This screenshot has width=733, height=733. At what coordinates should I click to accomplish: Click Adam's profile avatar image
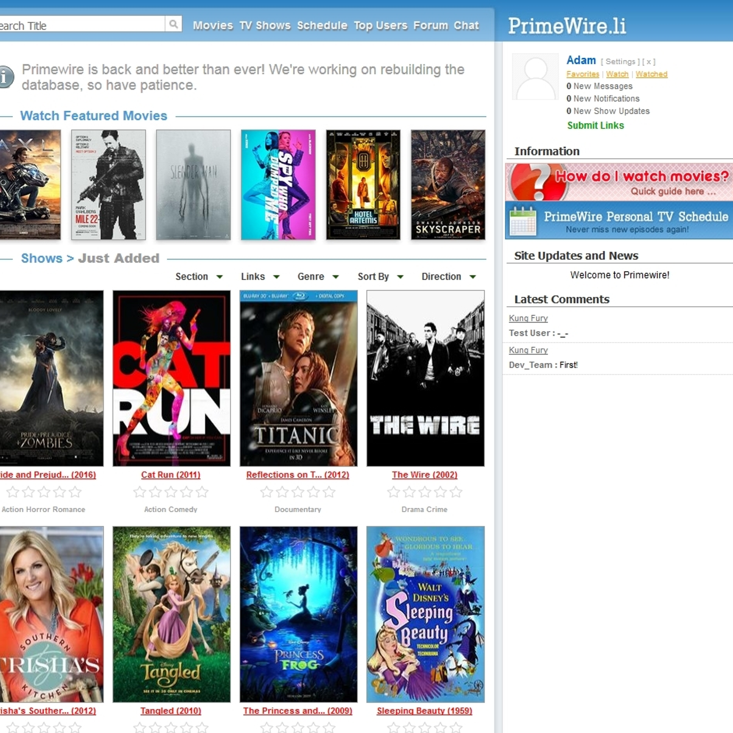535,77
